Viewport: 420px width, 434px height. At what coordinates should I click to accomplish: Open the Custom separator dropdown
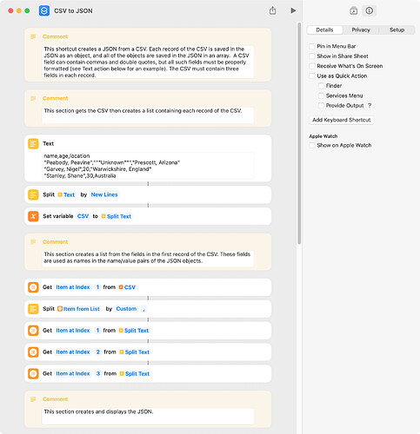pos(126,309)
